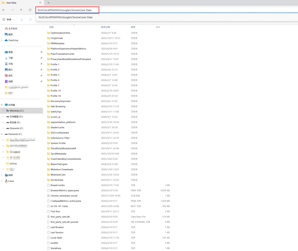The image size is (298, 251).
Task: Expand 新加卷 (E:) node
Action: point(3,122)
